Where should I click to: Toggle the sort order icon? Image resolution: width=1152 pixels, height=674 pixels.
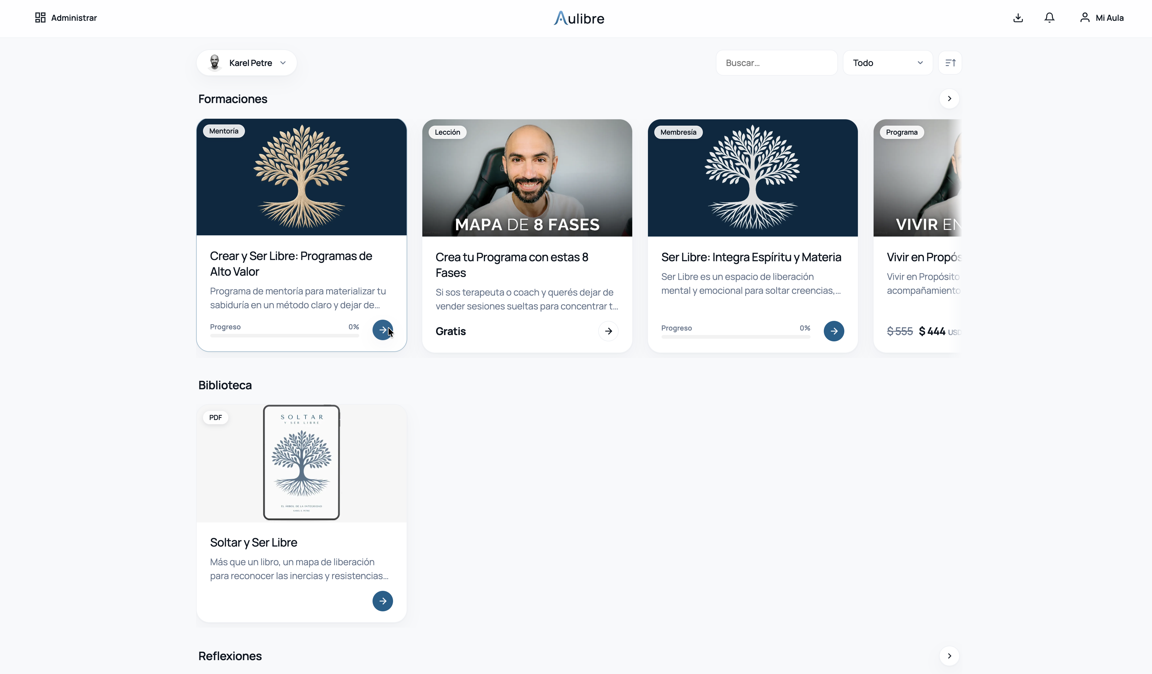pyautogui.click(x=950, y=63)
